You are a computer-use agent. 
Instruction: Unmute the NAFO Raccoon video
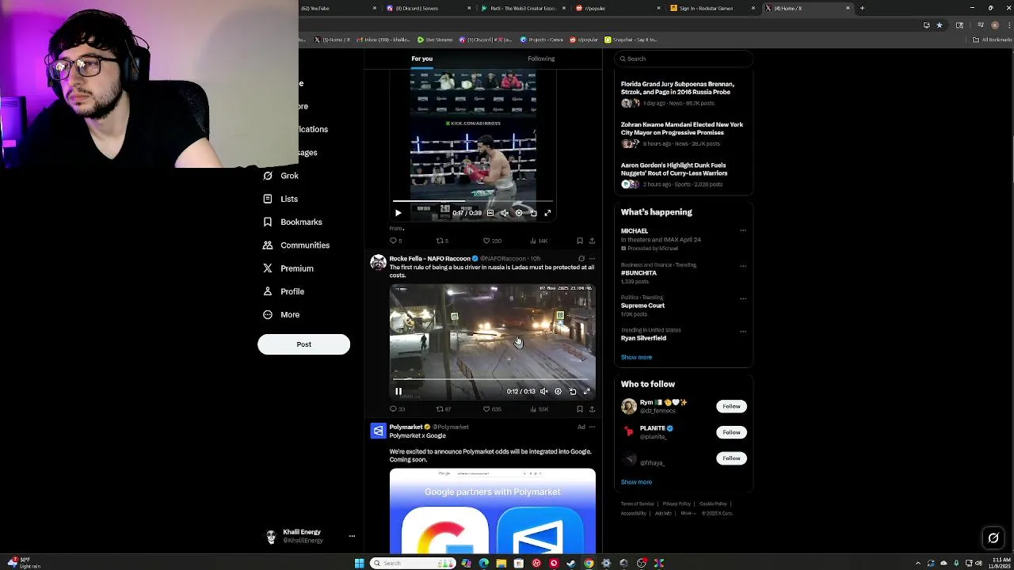click(544, 391)
